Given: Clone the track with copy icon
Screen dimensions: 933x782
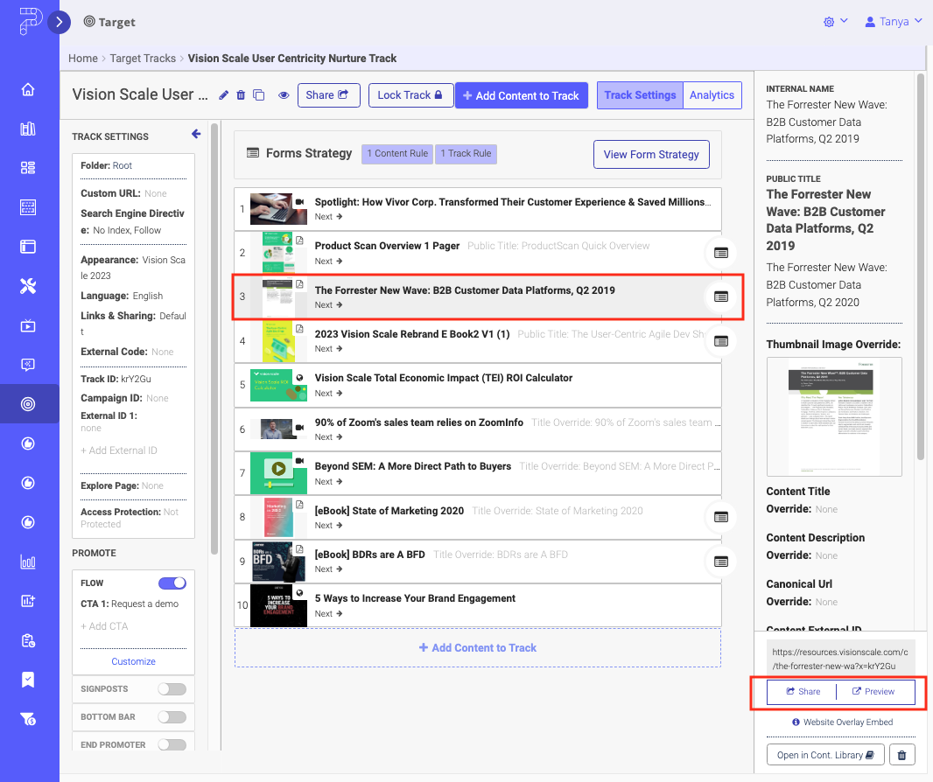Looking at the screenshot, I should coord(259,95).
